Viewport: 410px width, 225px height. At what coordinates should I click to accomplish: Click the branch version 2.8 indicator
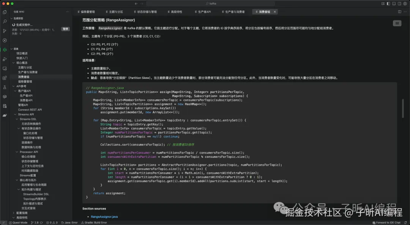[36, 222]
